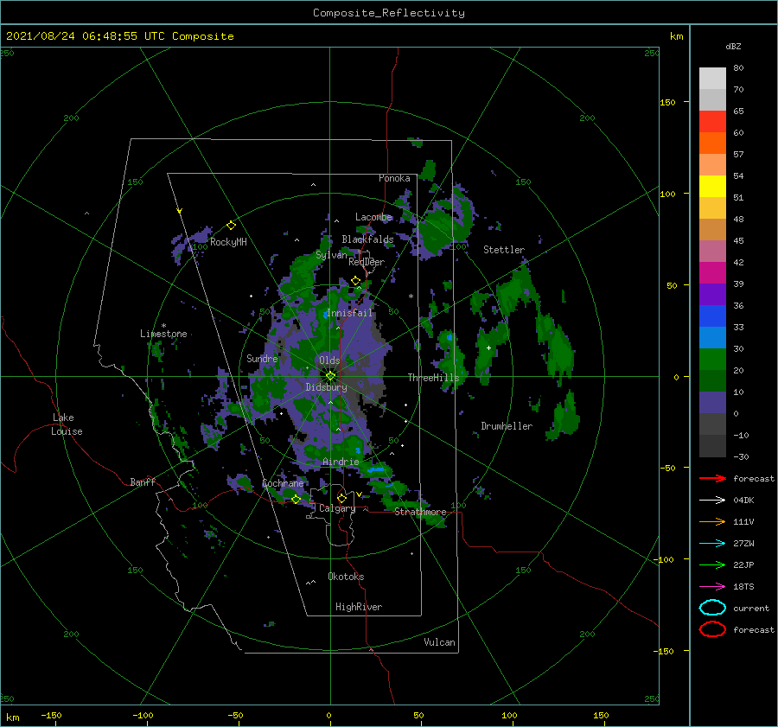Click the cyan 27ZW arrow legend icon
This screenshot has height=727, width=778.
click(712, 543)
